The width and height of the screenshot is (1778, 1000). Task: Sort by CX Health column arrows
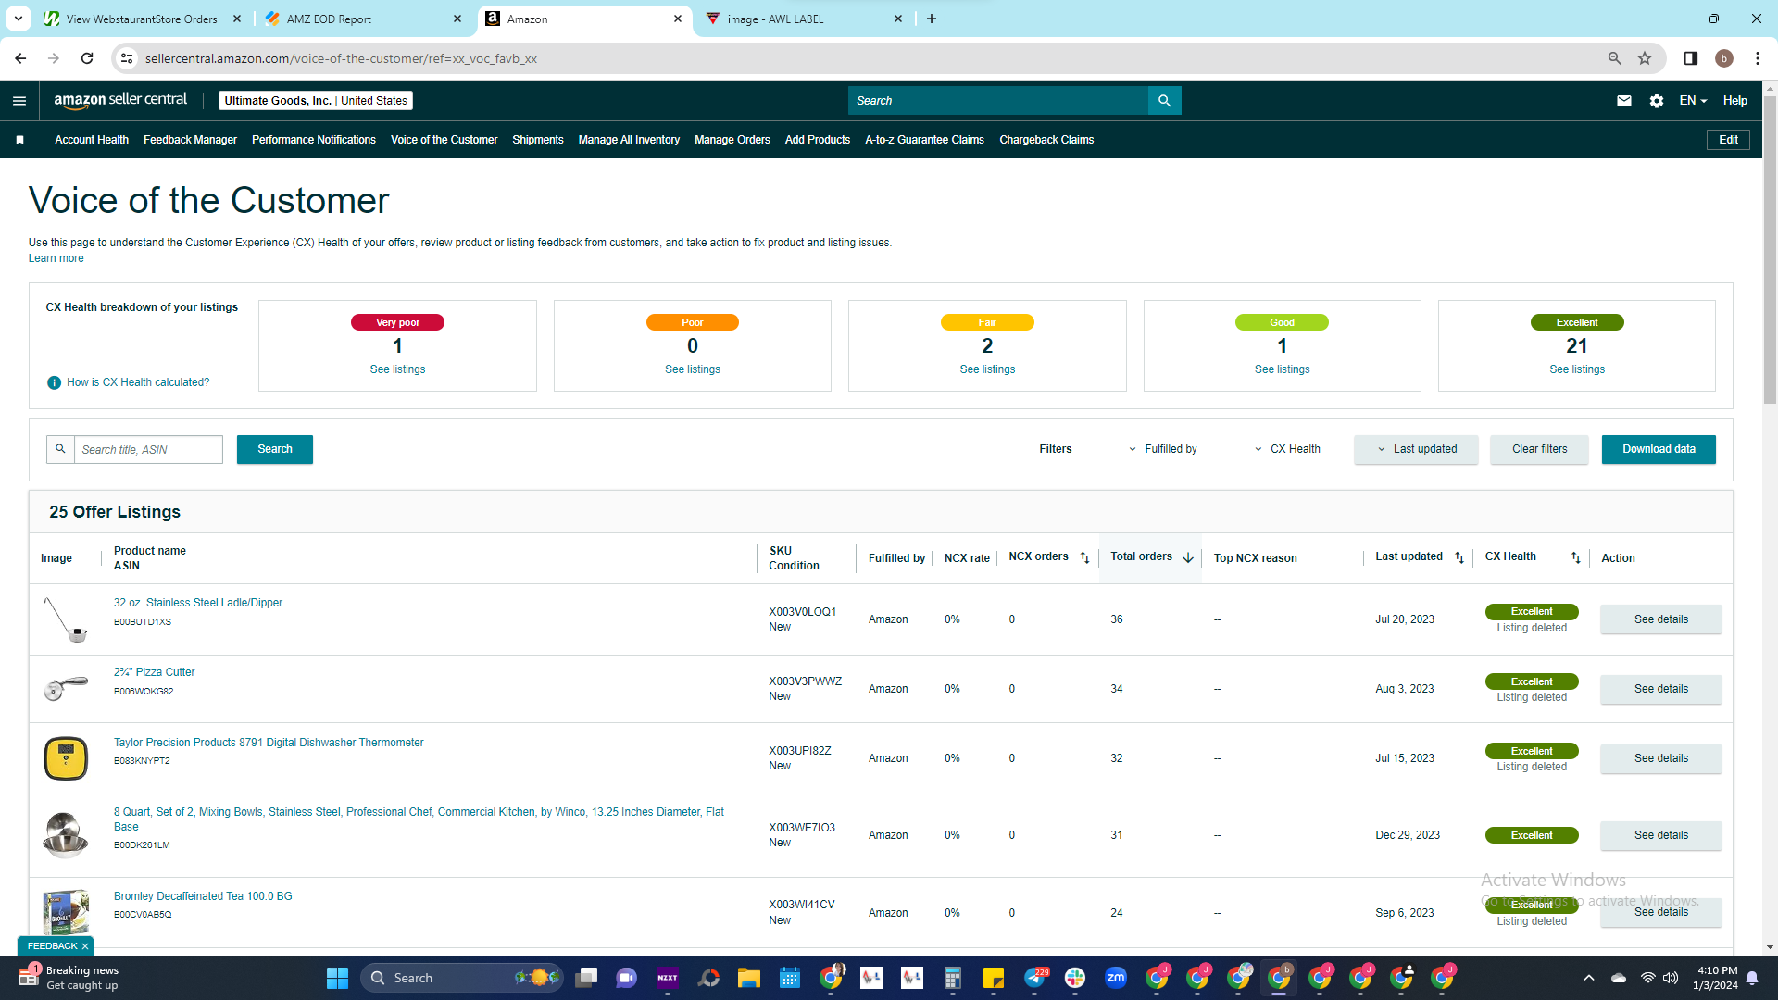point(1576,557)
